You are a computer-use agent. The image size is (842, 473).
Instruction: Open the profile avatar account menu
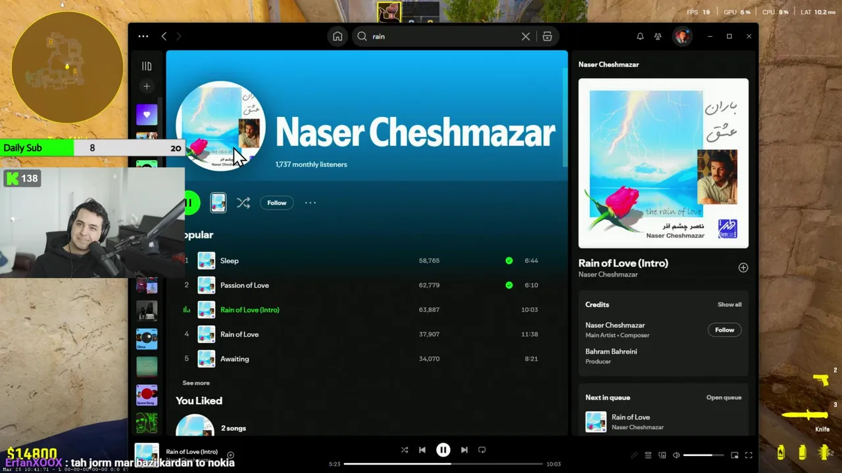pos(681,37)
